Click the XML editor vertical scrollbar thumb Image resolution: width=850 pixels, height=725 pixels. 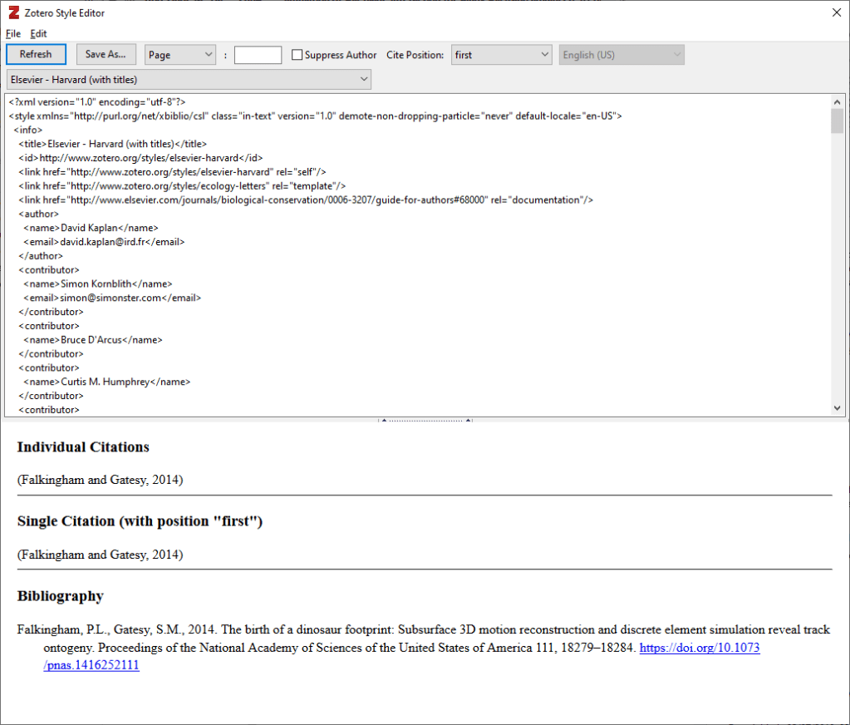(x=838, y=121)
